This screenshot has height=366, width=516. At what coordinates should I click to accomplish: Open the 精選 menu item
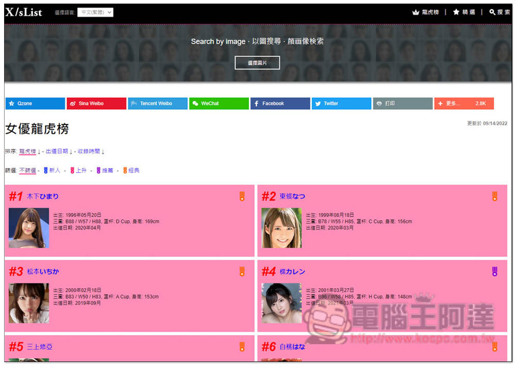[x=469, y=12]
